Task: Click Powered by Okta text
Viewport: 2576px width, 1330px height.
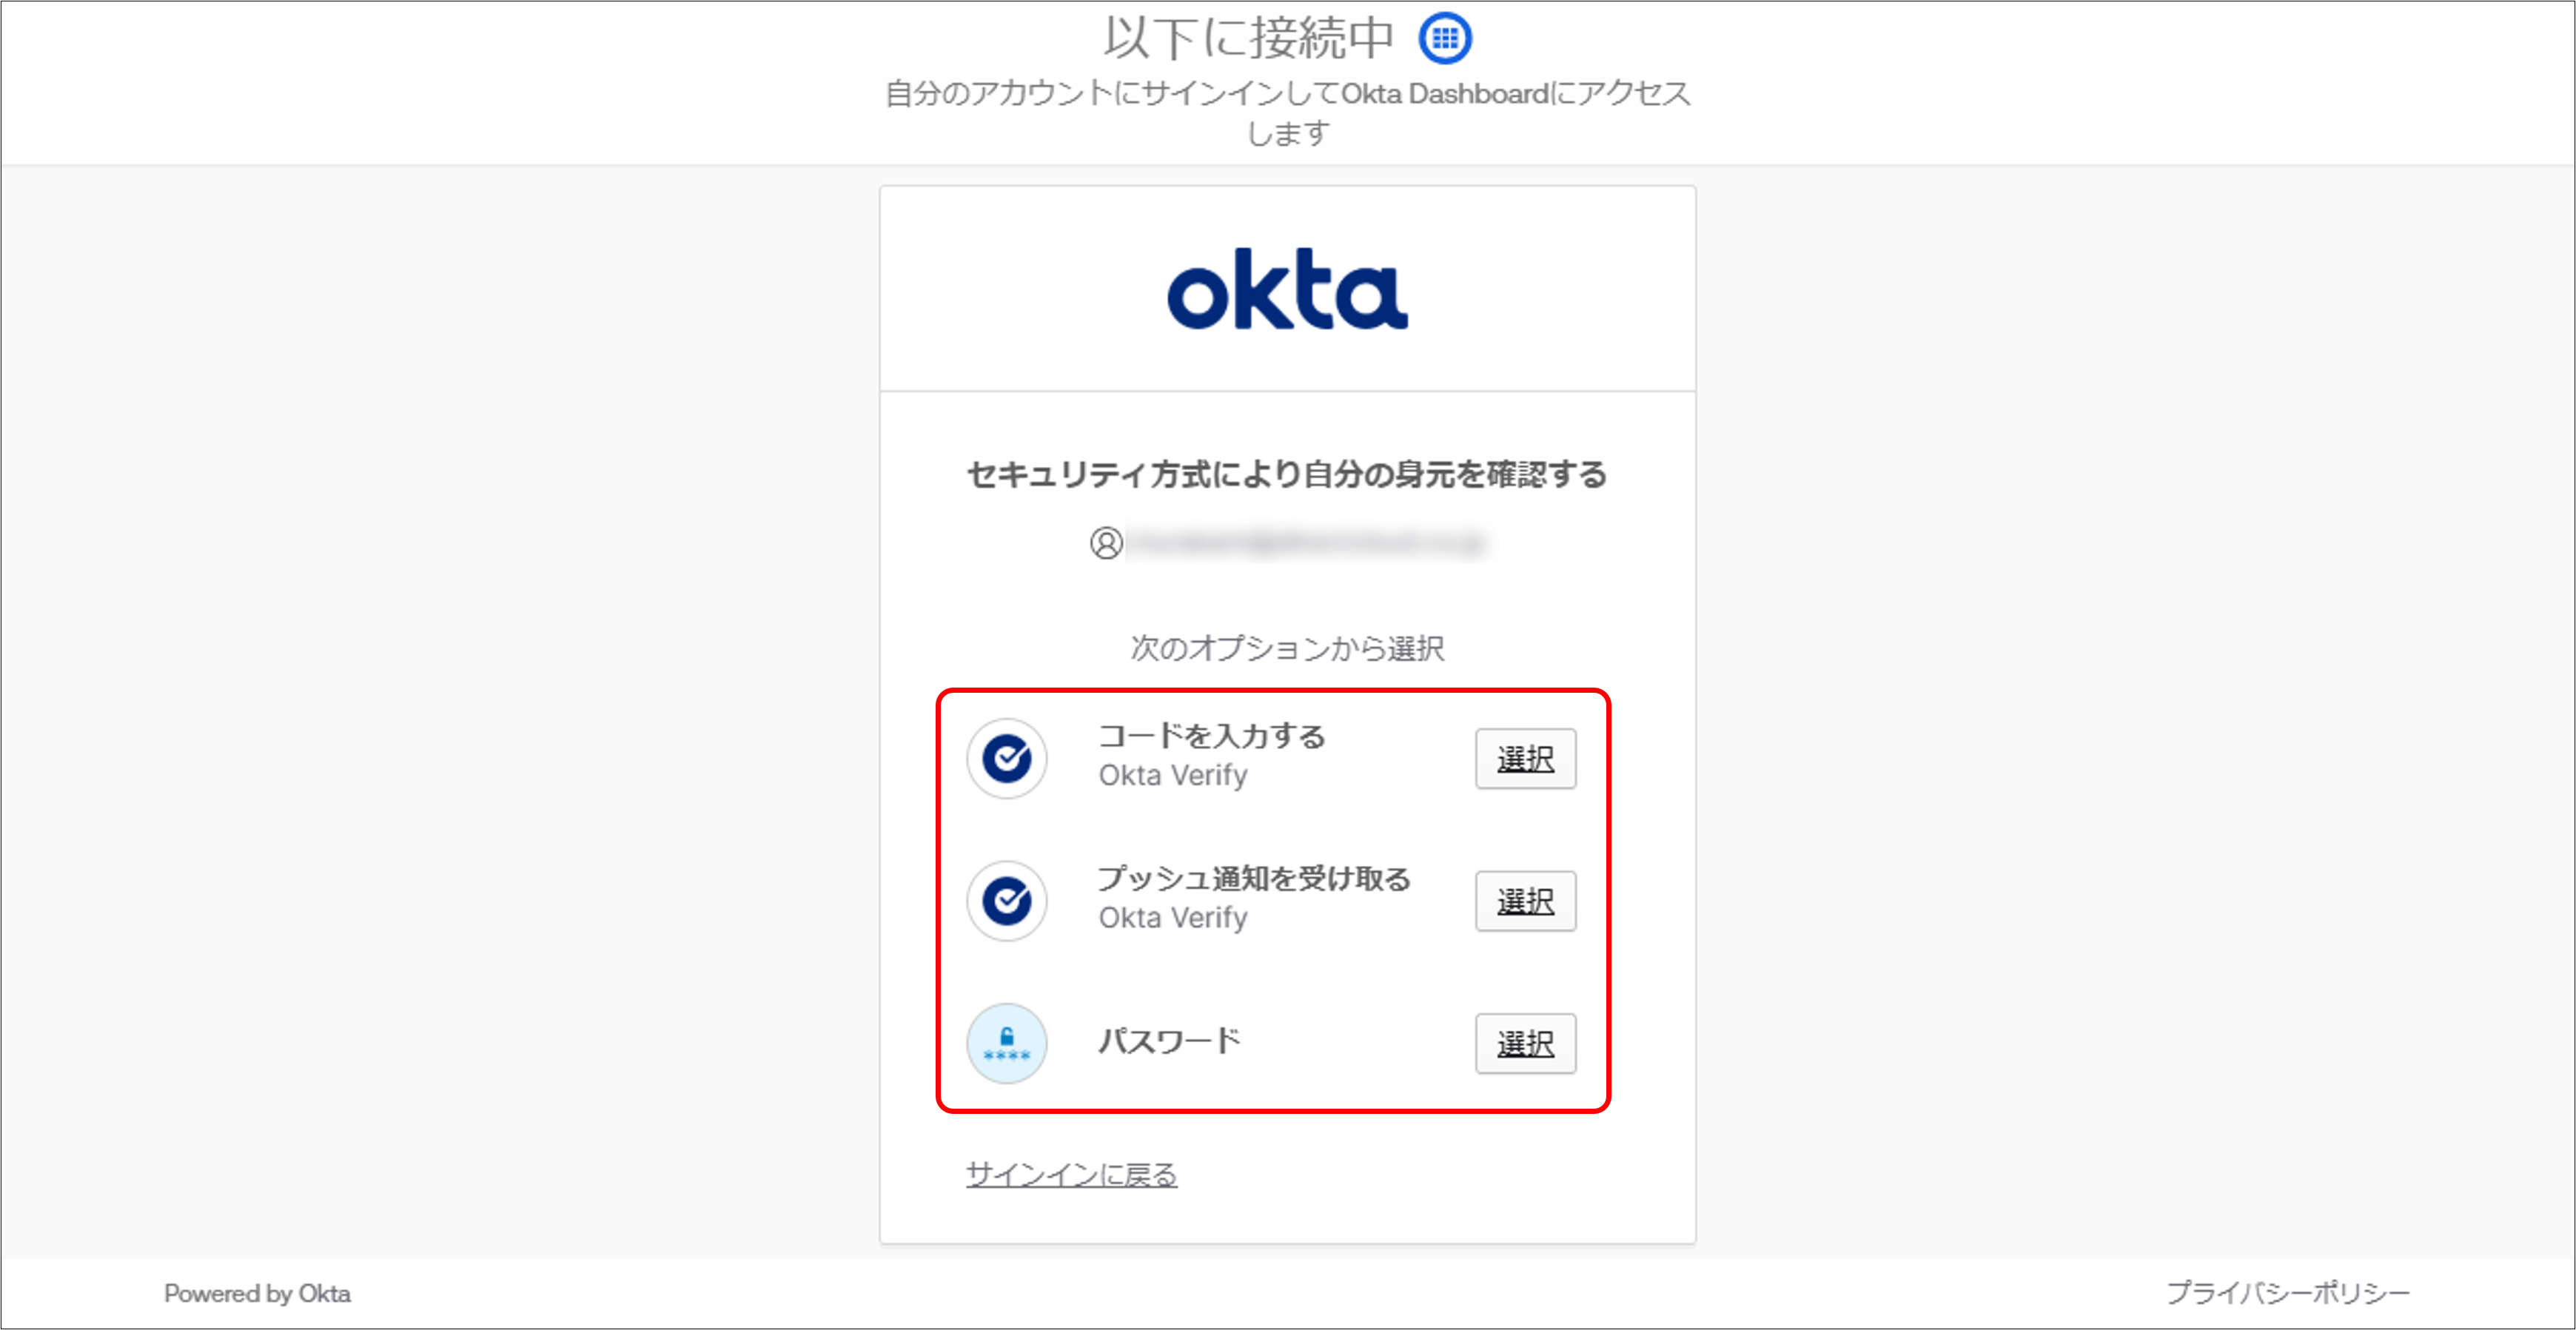Action: tap(257, 1293)
